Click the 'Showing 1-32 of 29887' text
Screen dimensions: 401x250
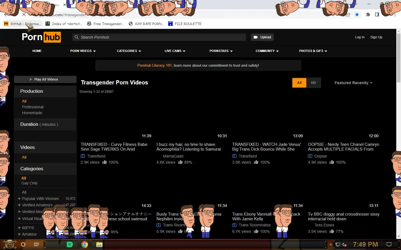click(x=96, y=92)
